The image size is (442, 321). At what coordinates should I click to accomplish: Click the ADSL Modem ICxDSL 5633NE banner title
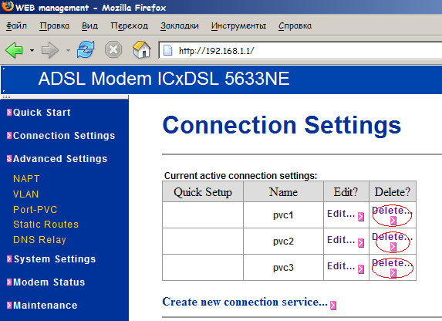coord(164,79)
